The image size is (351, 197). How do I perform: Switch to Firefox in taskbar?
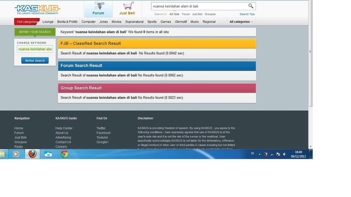[x=32, y=154]
